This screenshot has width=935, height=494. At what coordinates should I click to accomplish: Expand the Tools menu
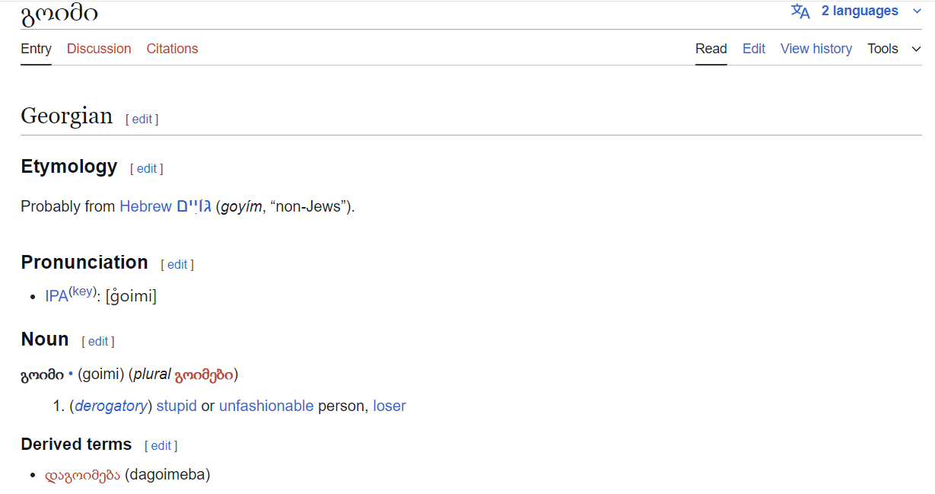(894, 49)
